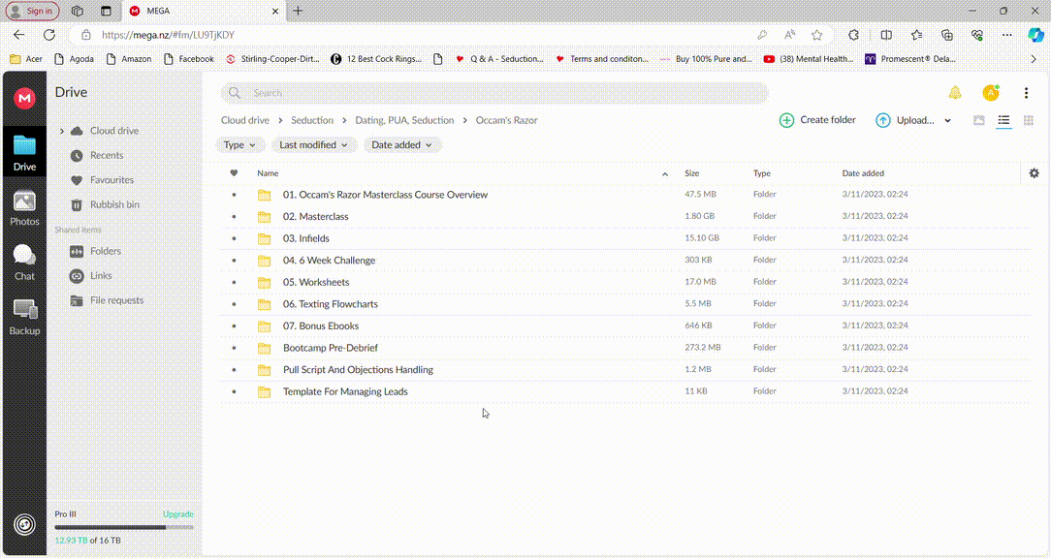This screenshot has height=558, width=1051.
Task: Switch to list view
Action: [1003, 120]
